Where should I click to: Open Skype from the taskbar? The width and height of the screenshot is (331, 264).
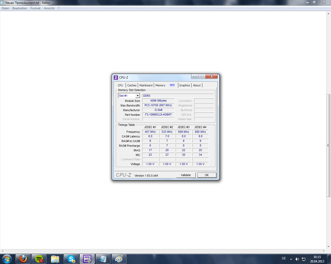(x=71, y=259)
